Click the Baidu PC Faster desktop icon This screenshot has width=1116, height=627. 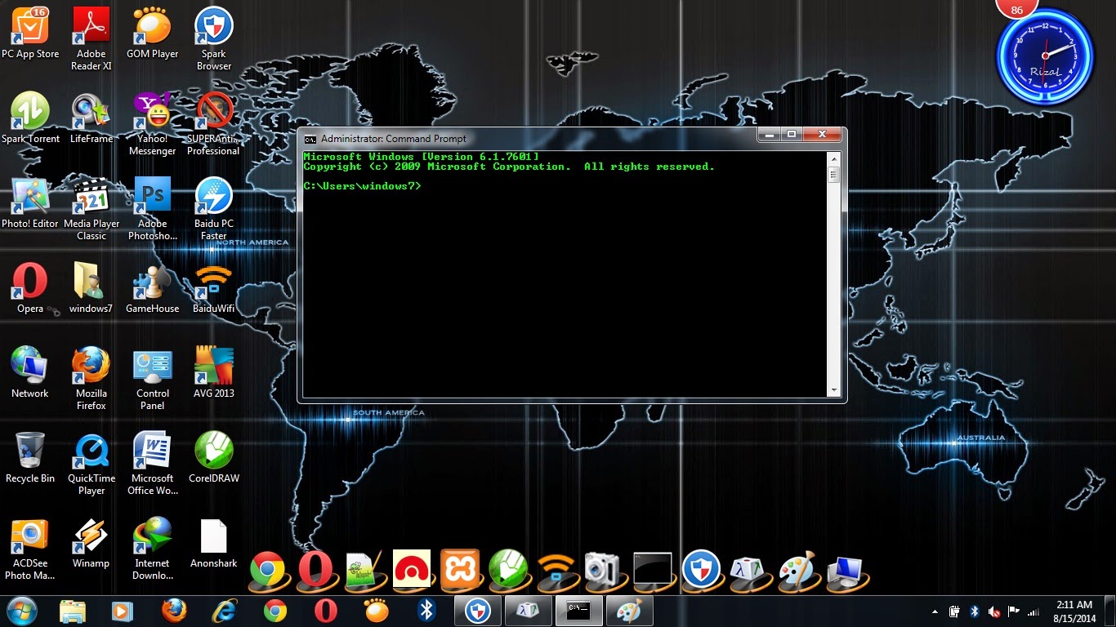coord(214,209)
